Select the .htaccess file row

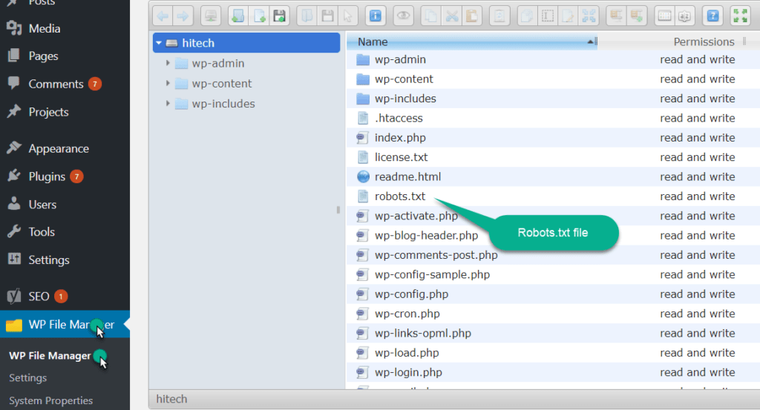pyautogui.click(x=553, y=118)
